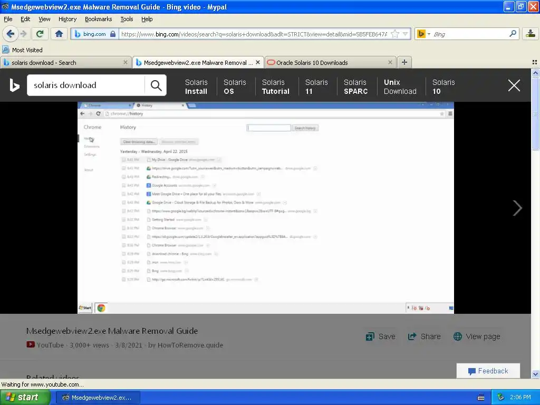Go back using the browser Back arrow
This screenshot has width=540, height=405.
(10, 34)
